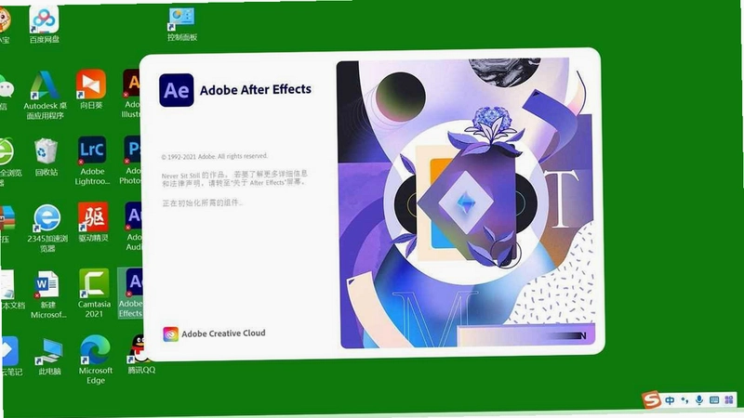Select the Adobe Audition desktop shortcut
Image resolution: width=744 pixels, height=418 pixels.
133,227
